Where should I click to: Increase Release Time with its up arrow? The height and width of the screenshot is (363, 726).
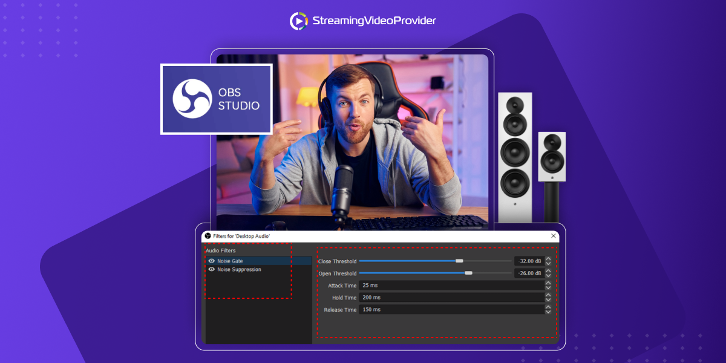548,307
